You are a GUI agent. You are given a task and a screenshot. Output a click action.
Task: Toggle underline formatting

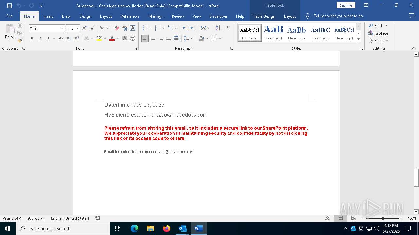click(x=48, y=38)
